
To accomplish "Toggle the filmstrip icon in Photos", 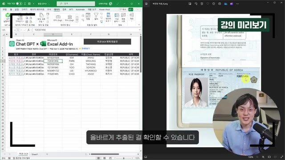I will click(146, 157).
